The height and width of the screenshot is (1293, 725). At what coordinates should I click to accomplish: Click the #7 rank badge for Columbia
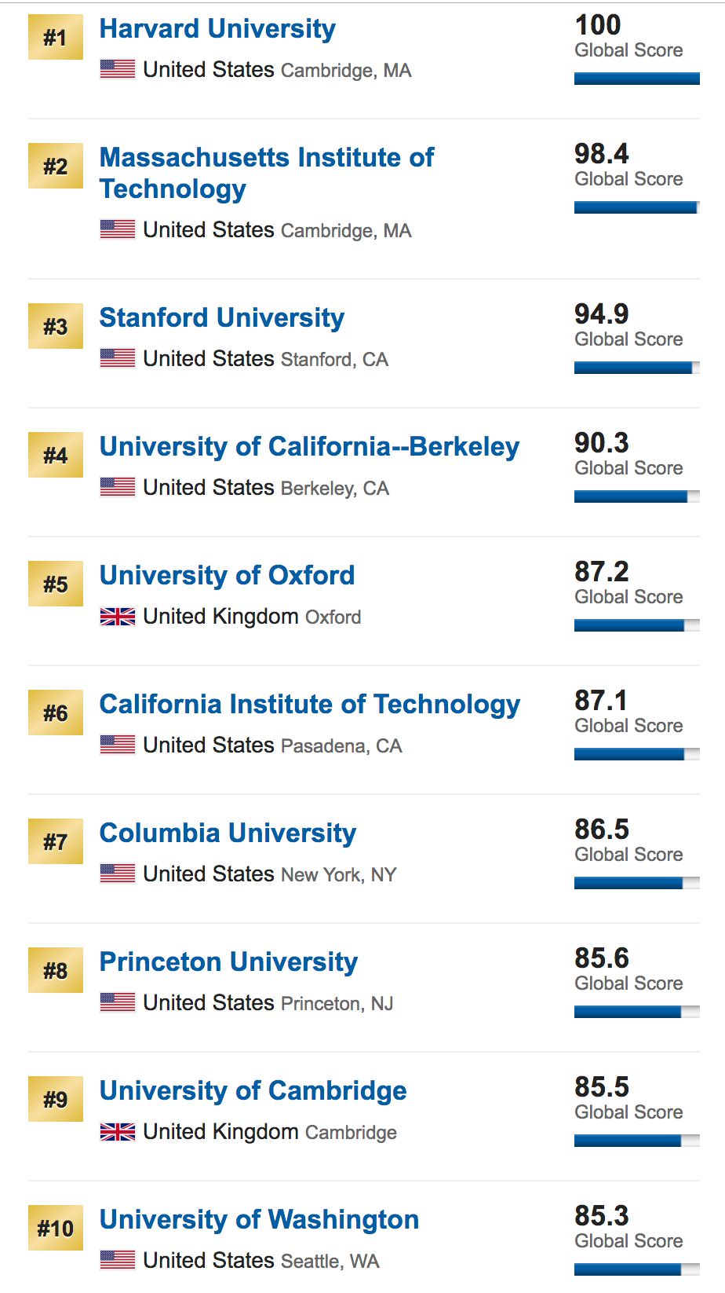pos(56,842)
